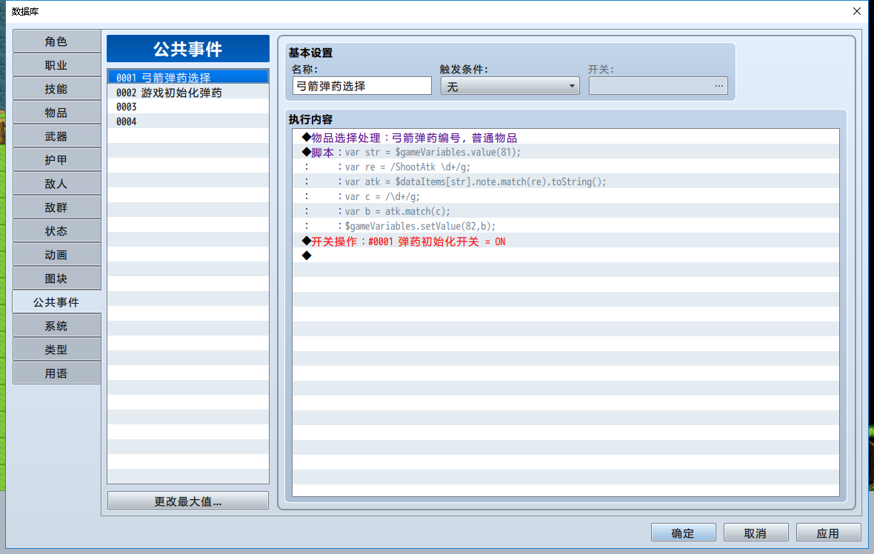This screenshot has height=554, width=874.
Task: Click the disabled 开关 switch selector field
Action: click(658, 86)
